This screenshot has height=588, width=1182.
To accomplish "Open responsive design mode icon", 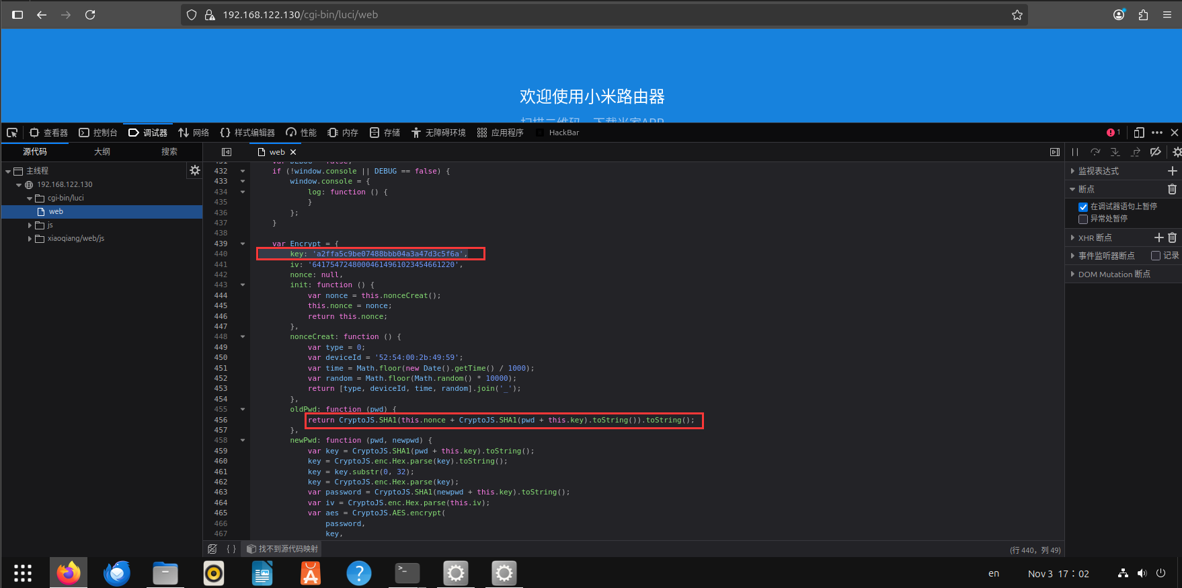I will (1139, 133).
